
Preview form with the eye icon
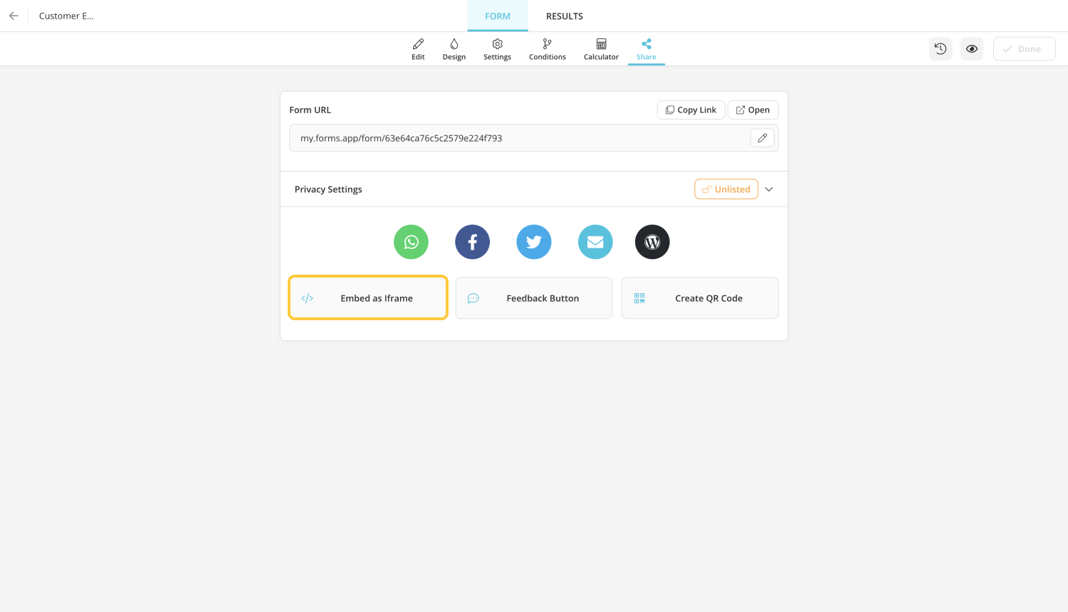[972, 49]
